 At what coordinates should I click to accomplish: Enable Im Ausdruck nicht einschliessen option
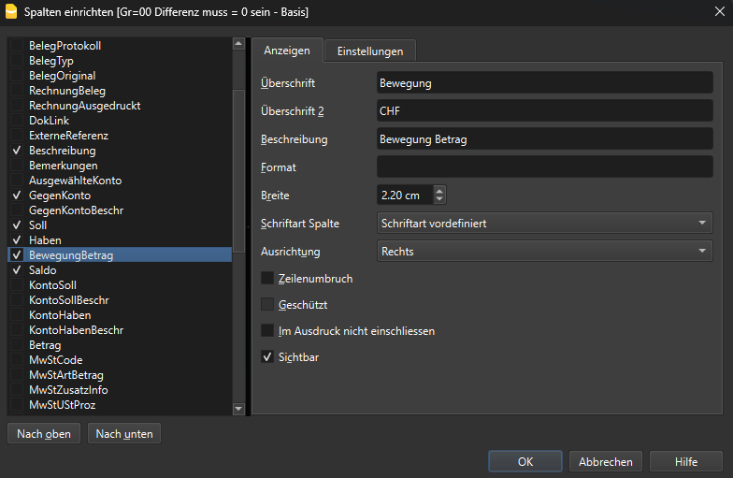coord(267,331)
